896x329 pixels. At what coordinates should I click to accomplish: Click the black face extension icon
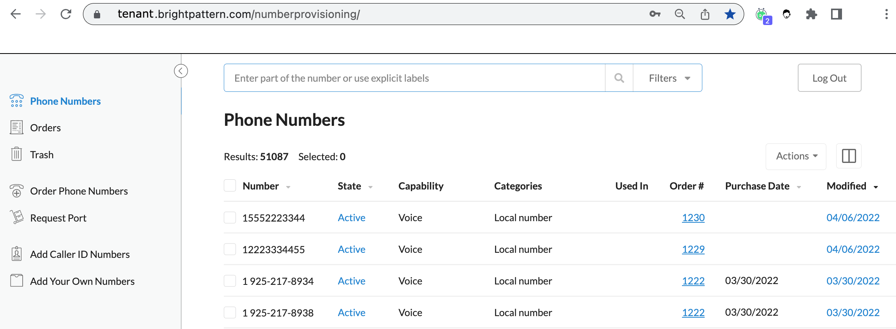tap(786, 14)
